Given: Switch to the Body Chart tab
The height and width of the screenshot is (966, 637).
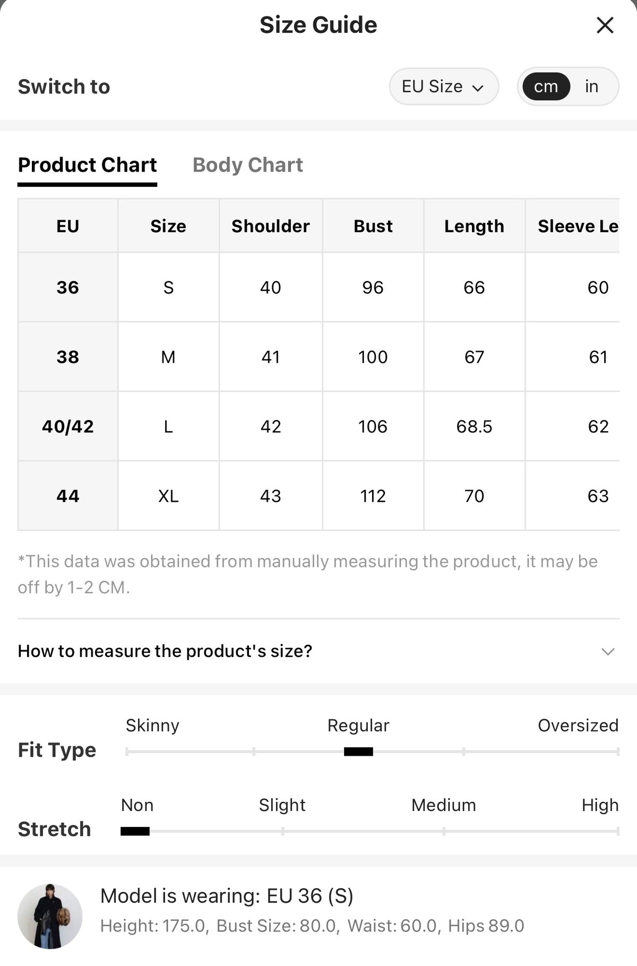Looking at the screenshot, I should (x=247, y=165).
